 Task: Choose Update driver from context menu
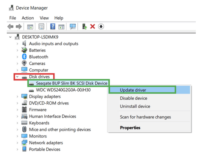(149, 90)
